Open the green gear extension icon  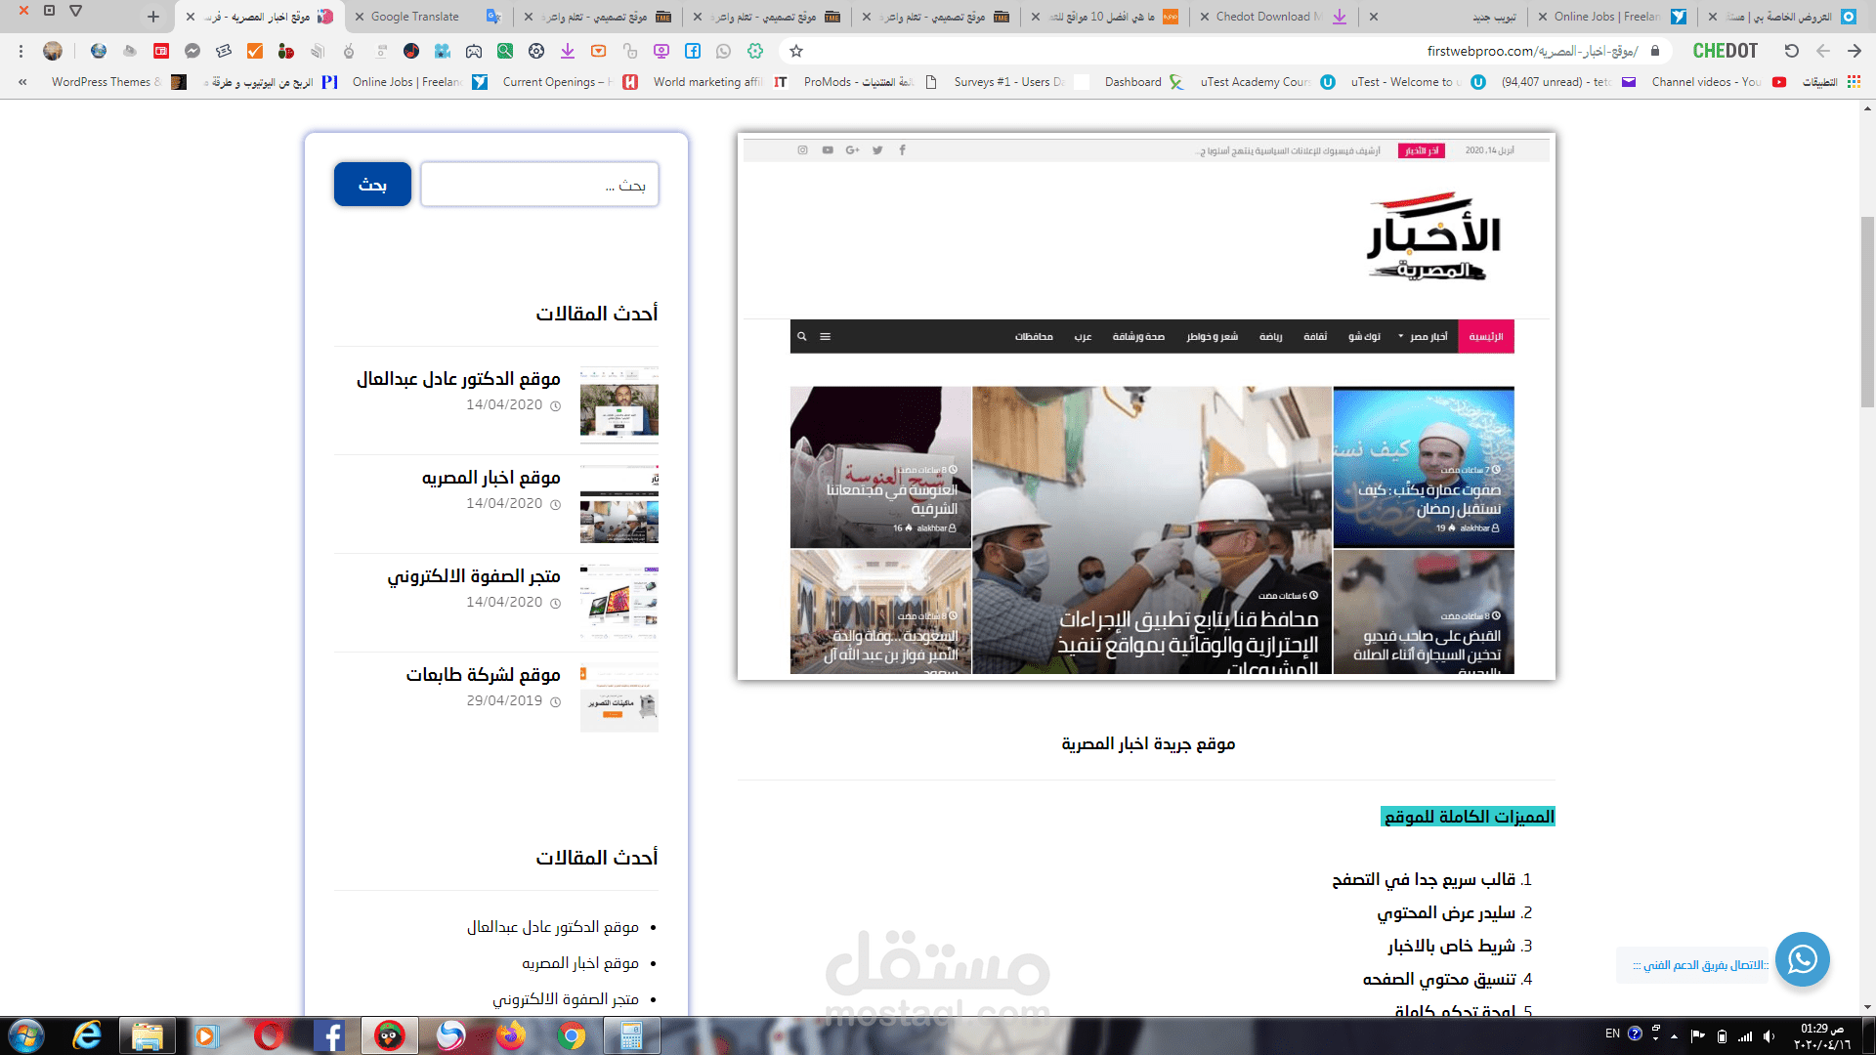pyautogui.click(x=755, y=51)
